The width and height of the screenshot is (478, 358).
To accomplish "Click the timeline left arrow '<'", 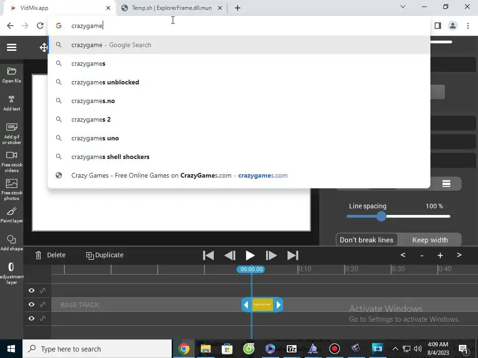I will (x=403, y=255).
